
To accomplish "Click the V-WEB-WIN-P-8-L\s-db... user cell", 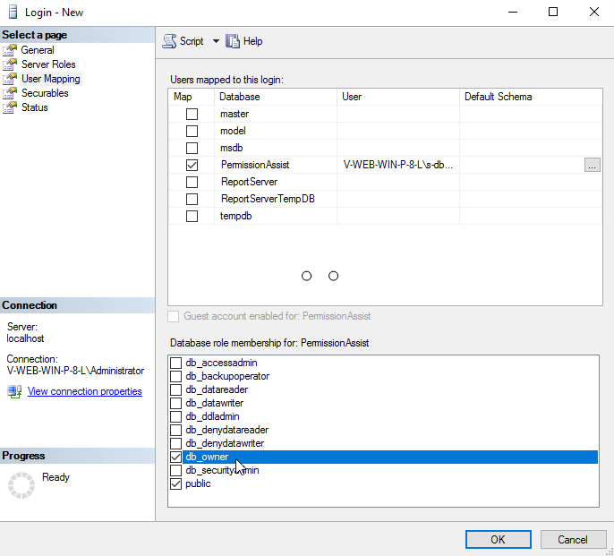I will [397, 165].
